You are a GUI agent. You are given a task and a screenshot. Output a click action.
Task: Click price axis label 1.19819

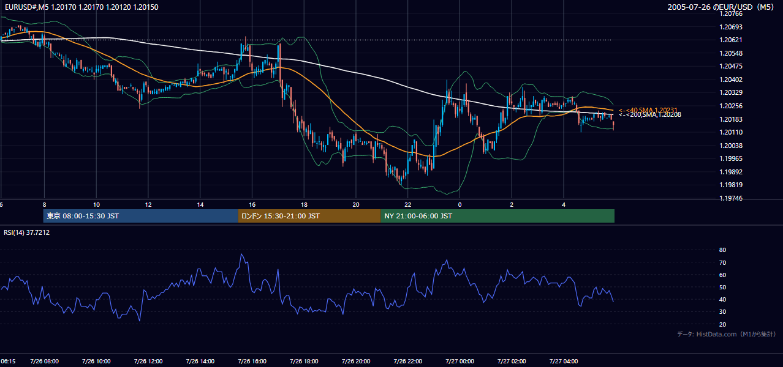click(731, 185)
